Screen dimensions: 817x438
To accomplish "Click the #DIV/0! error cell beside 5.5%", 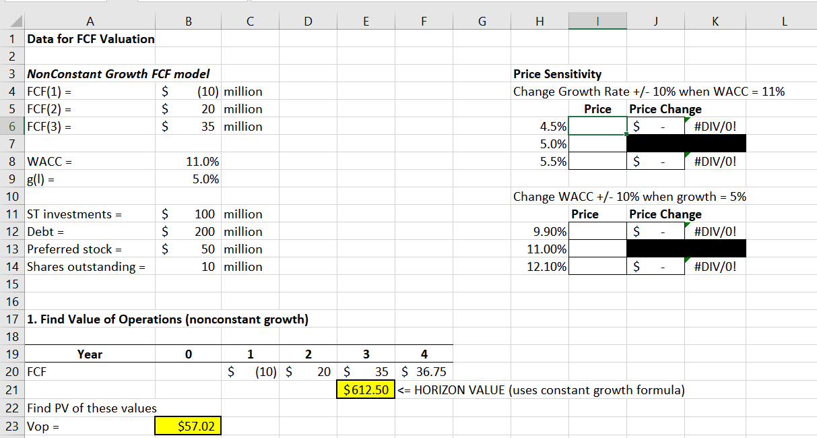I will [714, 161].
